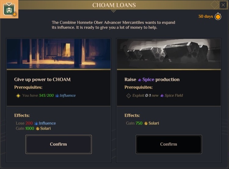Click Spice icon in Raise Spice production heading

coord(140,80)
